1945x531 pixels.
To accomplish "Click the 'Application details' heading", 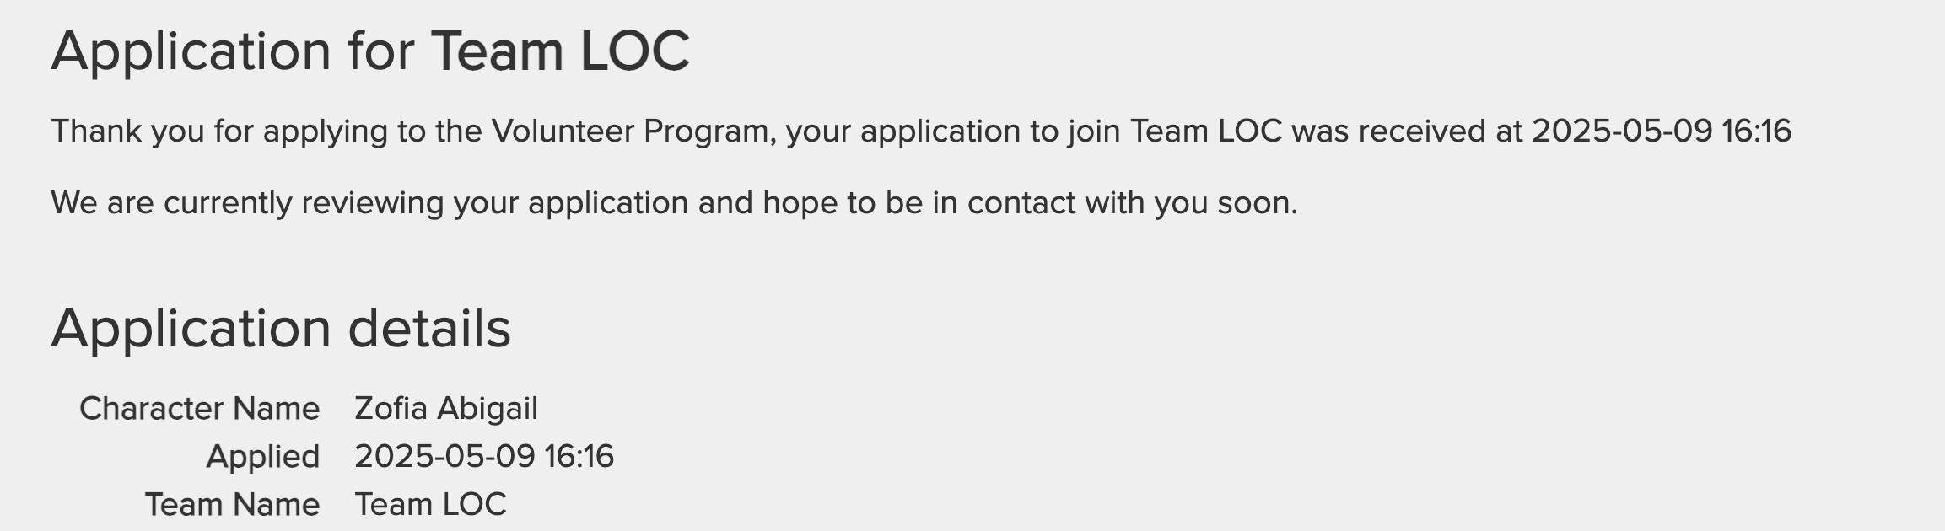I will click(281, 329).
